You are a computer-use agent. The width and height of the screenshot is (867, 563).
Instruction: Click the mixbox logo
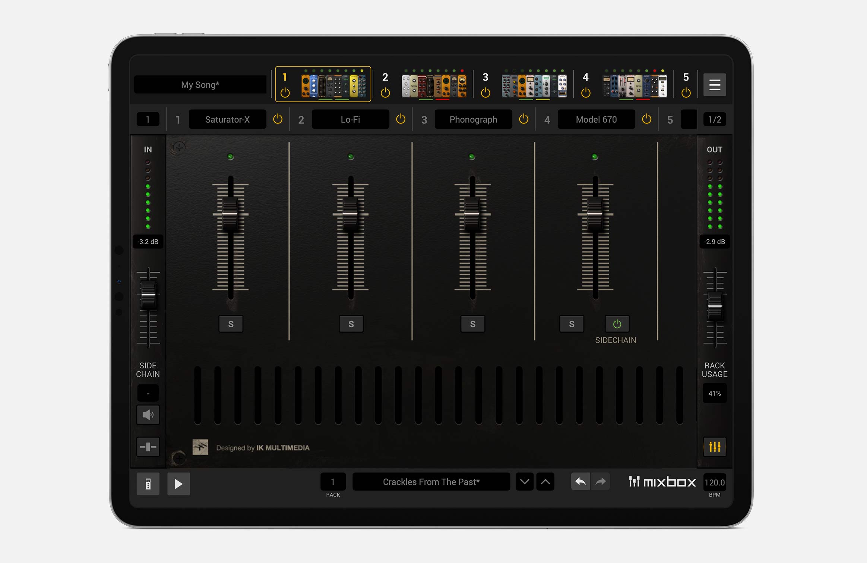coord(662,482)
